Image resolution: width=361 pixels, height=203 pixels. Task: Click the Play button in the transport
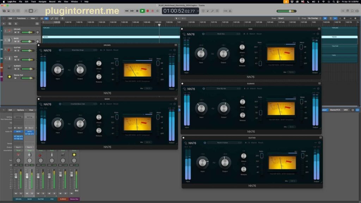pyautogui.click(x=142, y=11)
